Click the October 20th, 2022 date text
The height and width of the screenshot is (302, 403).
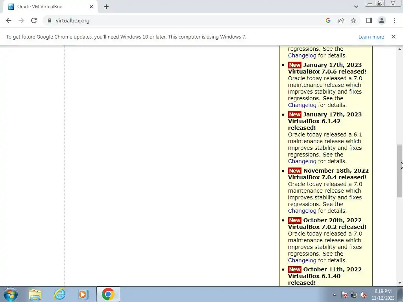(x=332, y=220)
